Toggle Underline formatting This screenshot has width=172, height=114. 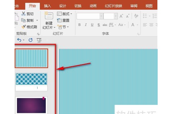(x=92, y=25)
